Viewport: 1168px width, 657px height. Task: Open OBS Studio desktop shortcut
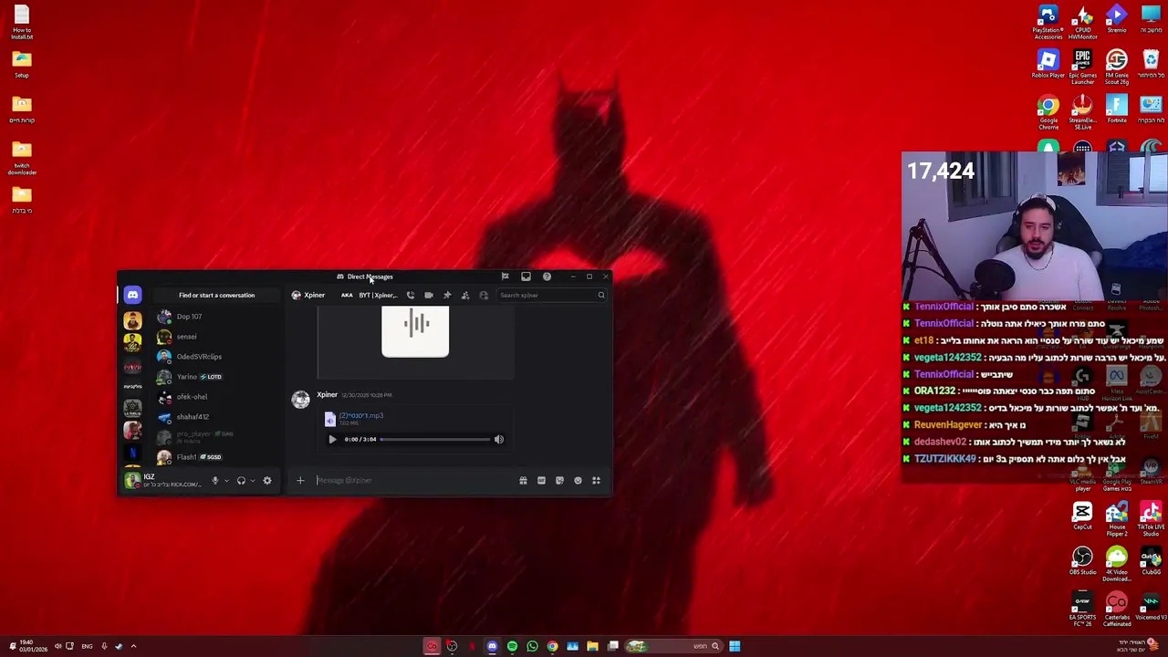[x=1082, y=561]
